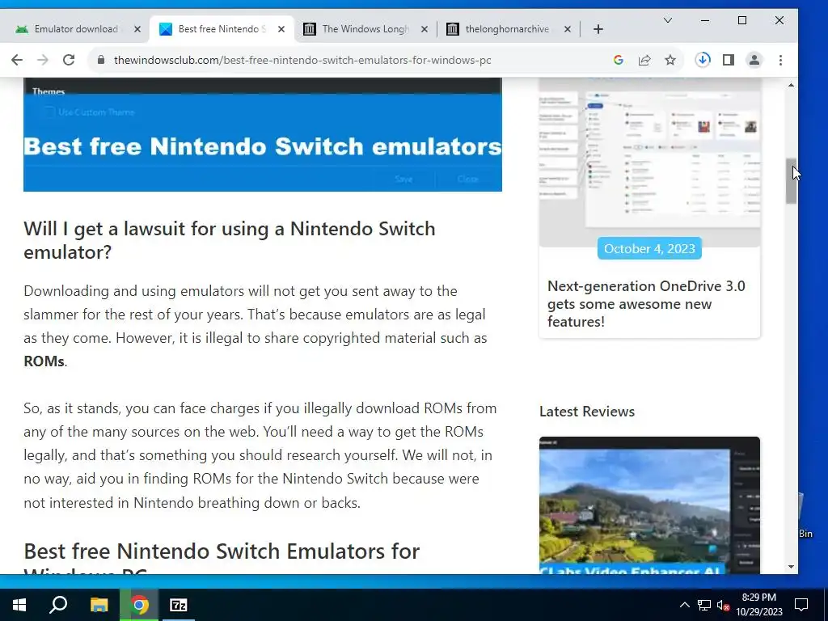Close the thelonghornarchive tab

(567, 29)
